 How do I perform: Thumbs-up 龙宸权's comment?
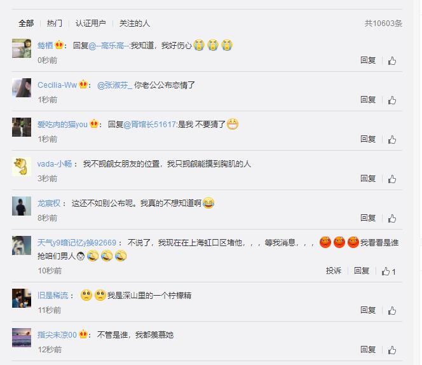point(392,218)
